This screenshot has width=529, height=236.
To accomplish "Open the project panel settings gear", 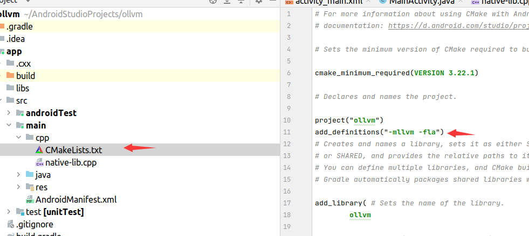I will [x=259, y=2].
